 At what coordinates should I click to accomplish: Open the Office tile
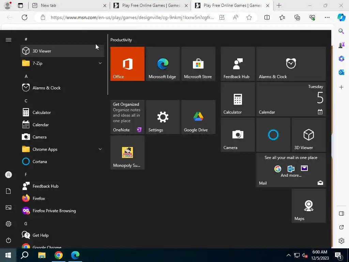click(127, 64)
